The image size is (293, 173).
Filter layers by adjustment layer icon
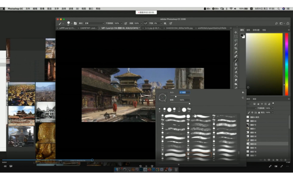(x=258, y=104)
